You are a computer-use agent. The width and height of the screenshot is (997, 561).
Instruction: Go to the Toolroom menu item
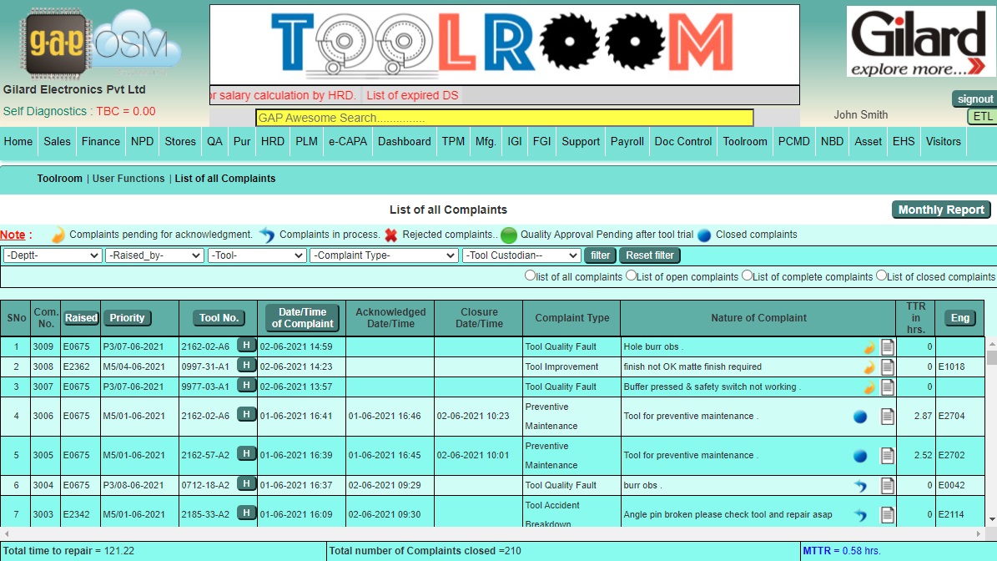744,142
